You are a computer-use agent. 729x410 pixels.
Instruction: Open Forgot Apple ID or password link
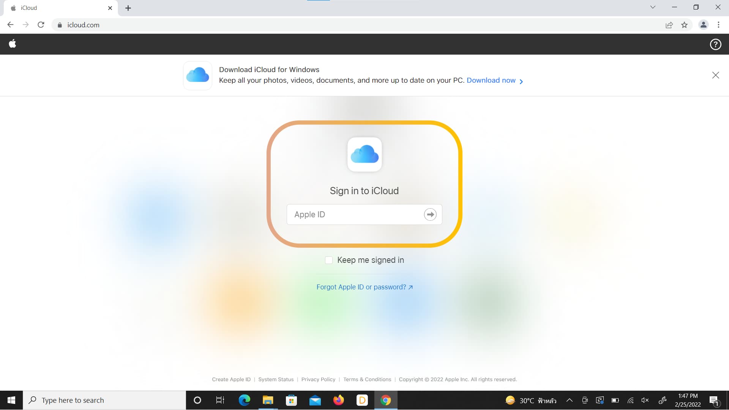[364, 287]
